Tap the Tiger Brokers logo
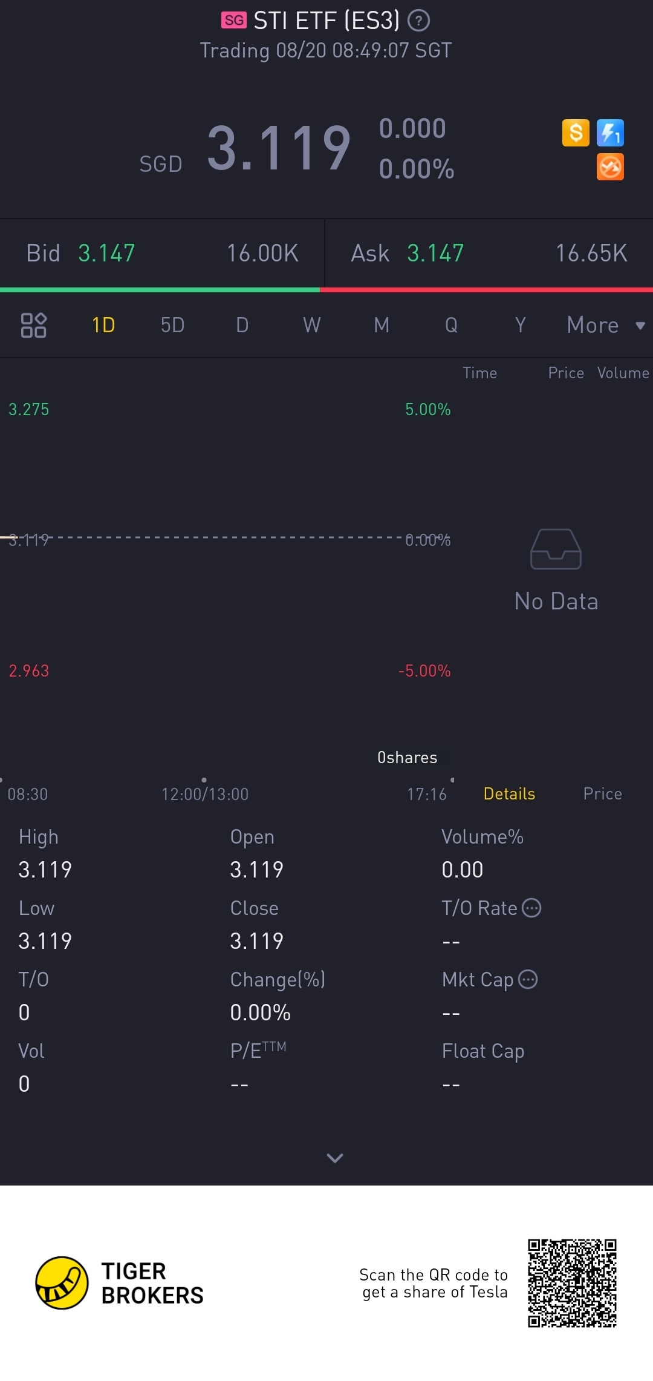Viewport: 653px width, 1381px height. (x=120, y=1283)
